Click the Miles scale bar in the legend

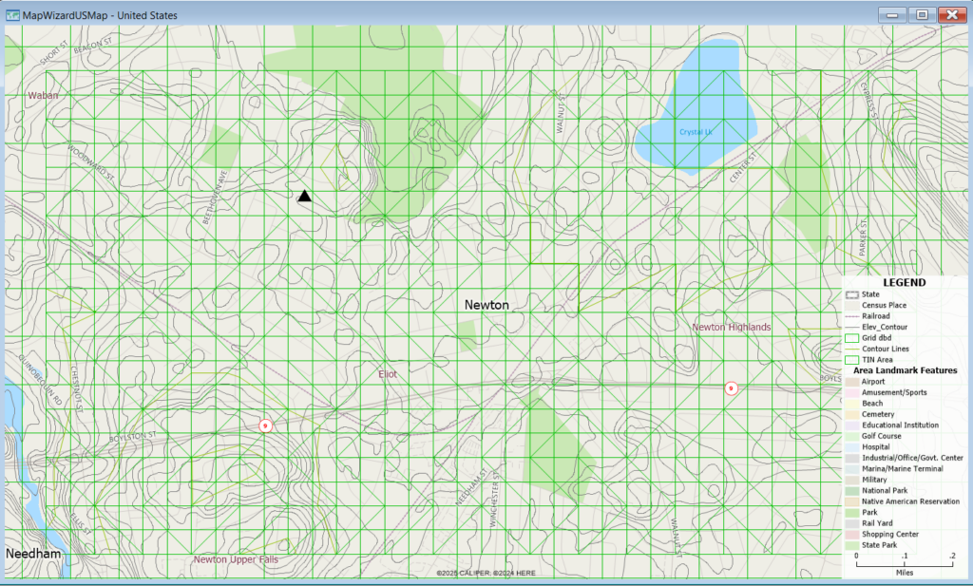tap(904, 566)
